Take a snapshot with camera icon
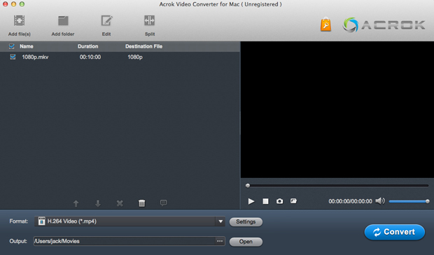434x255 pixels. [279, 201]
